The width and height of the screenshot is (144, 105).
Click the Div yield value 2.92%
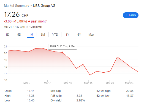click(x=81, y=100)
